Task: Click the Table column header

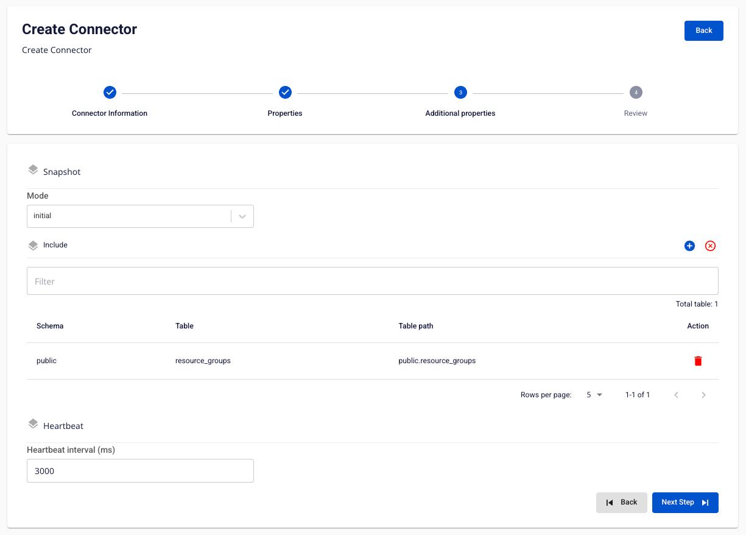Action: [185, 326]
